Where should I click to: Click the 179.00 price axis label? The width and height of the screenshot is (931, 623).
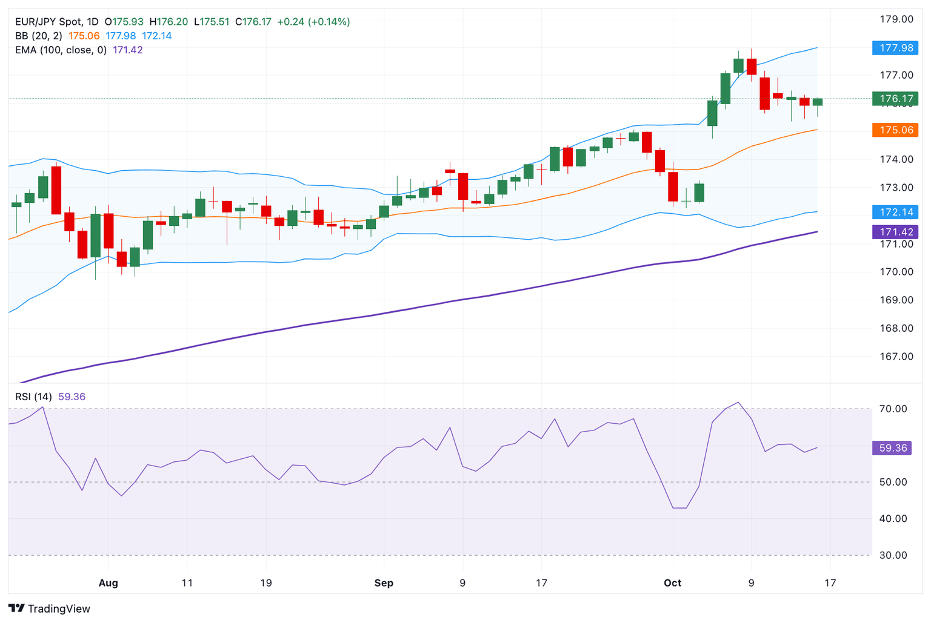896,19
